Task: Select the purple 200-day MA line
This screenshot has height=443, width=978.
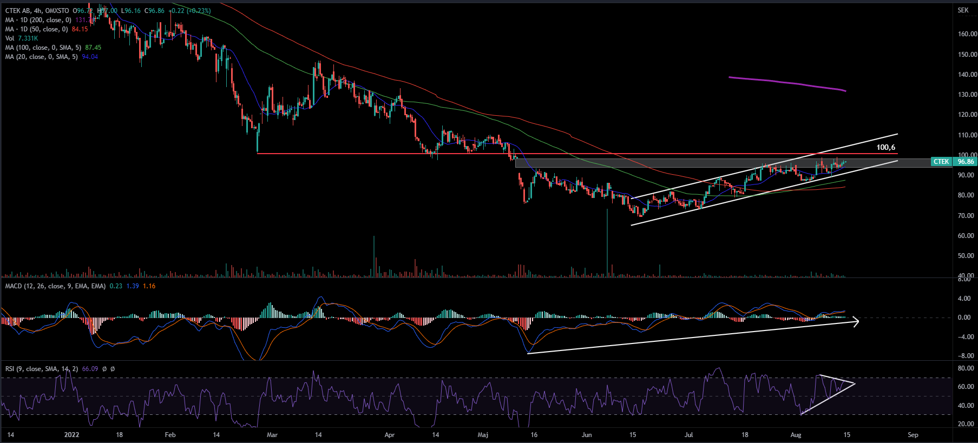Action: tap(785, 82)
